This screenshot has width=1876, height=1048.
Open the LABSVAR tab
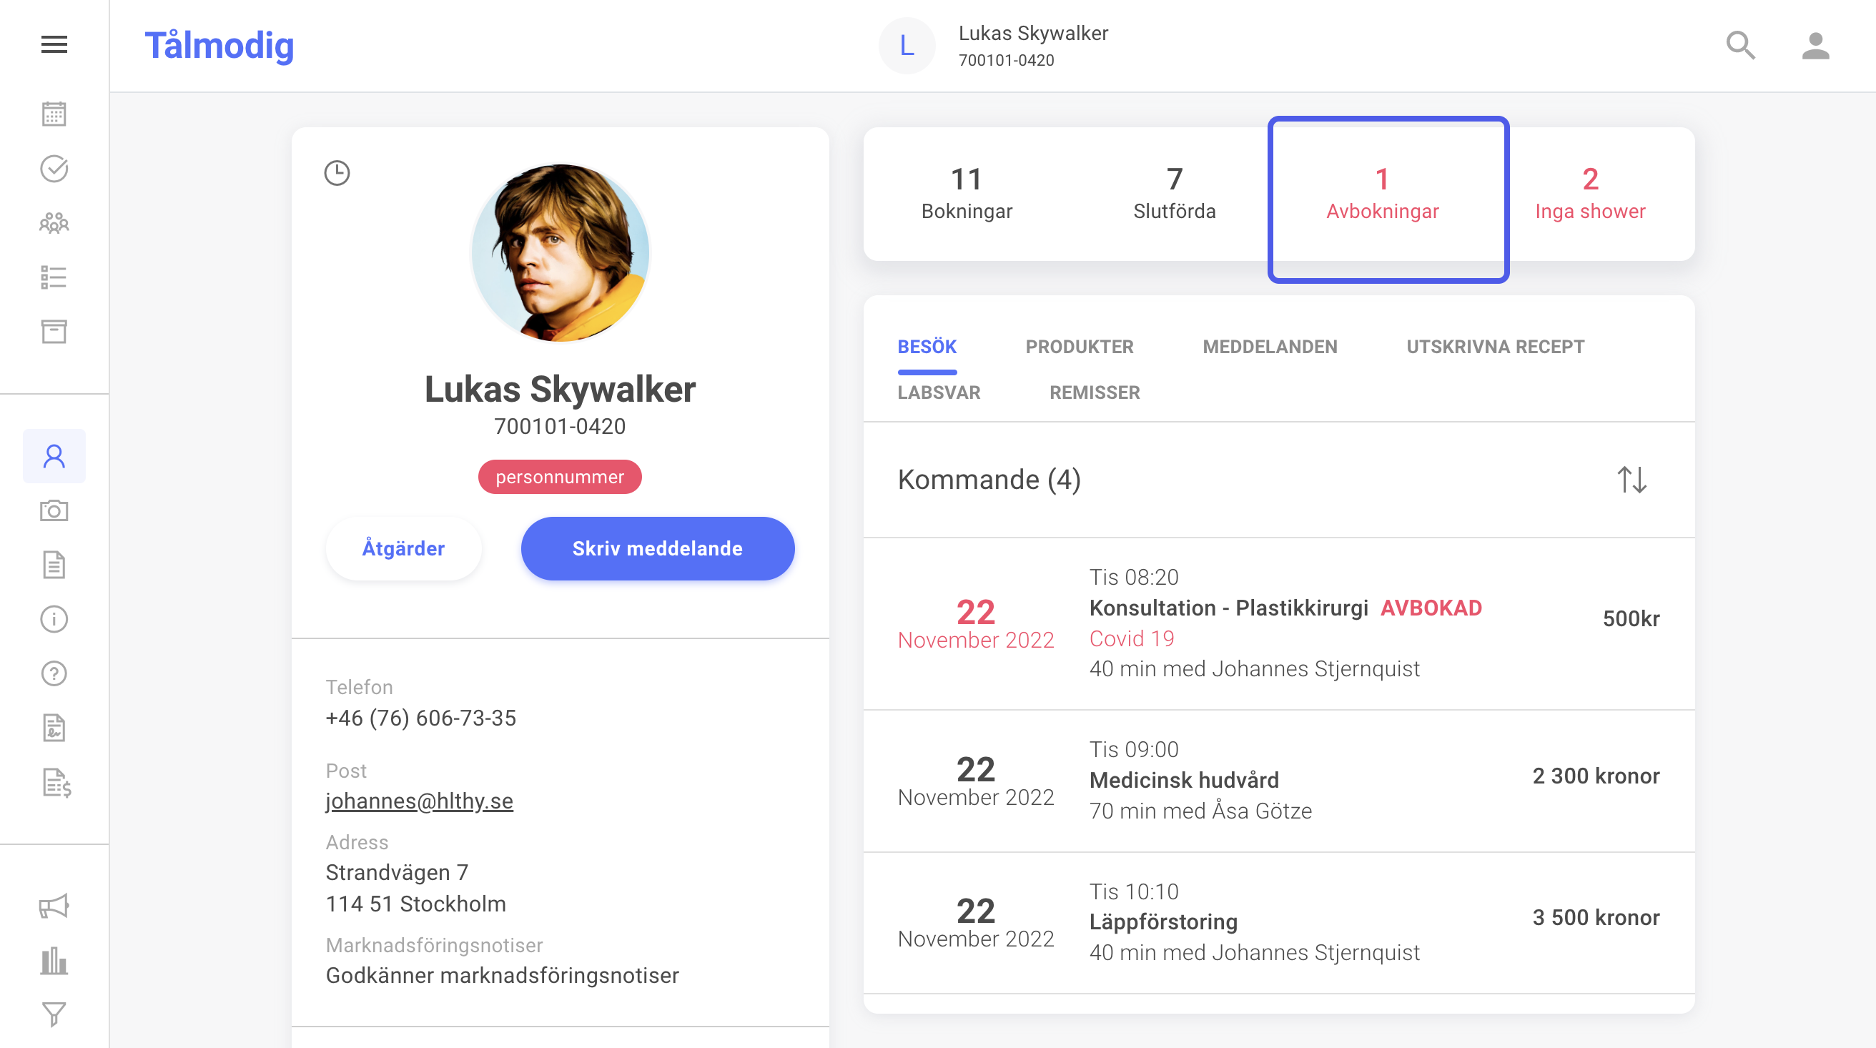pyautogui.click(x=939, y=392)
